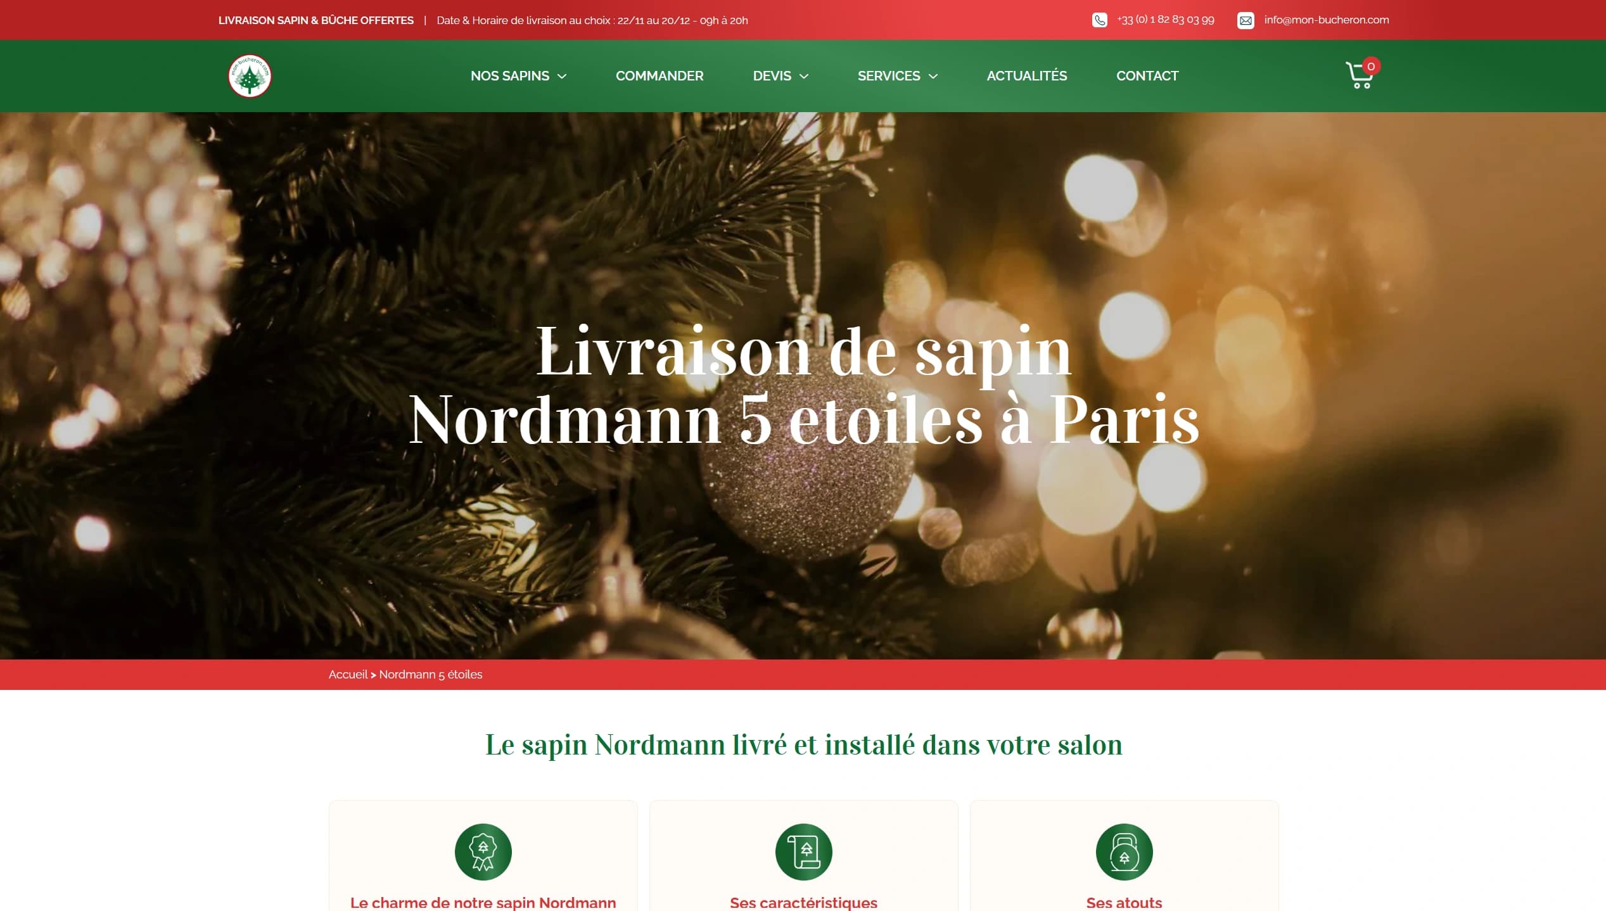Click the kettlebell icon above Ses atouts
Viewport: 1606px width, 911px height.
pyautogui.click(x=1124, y=851)
